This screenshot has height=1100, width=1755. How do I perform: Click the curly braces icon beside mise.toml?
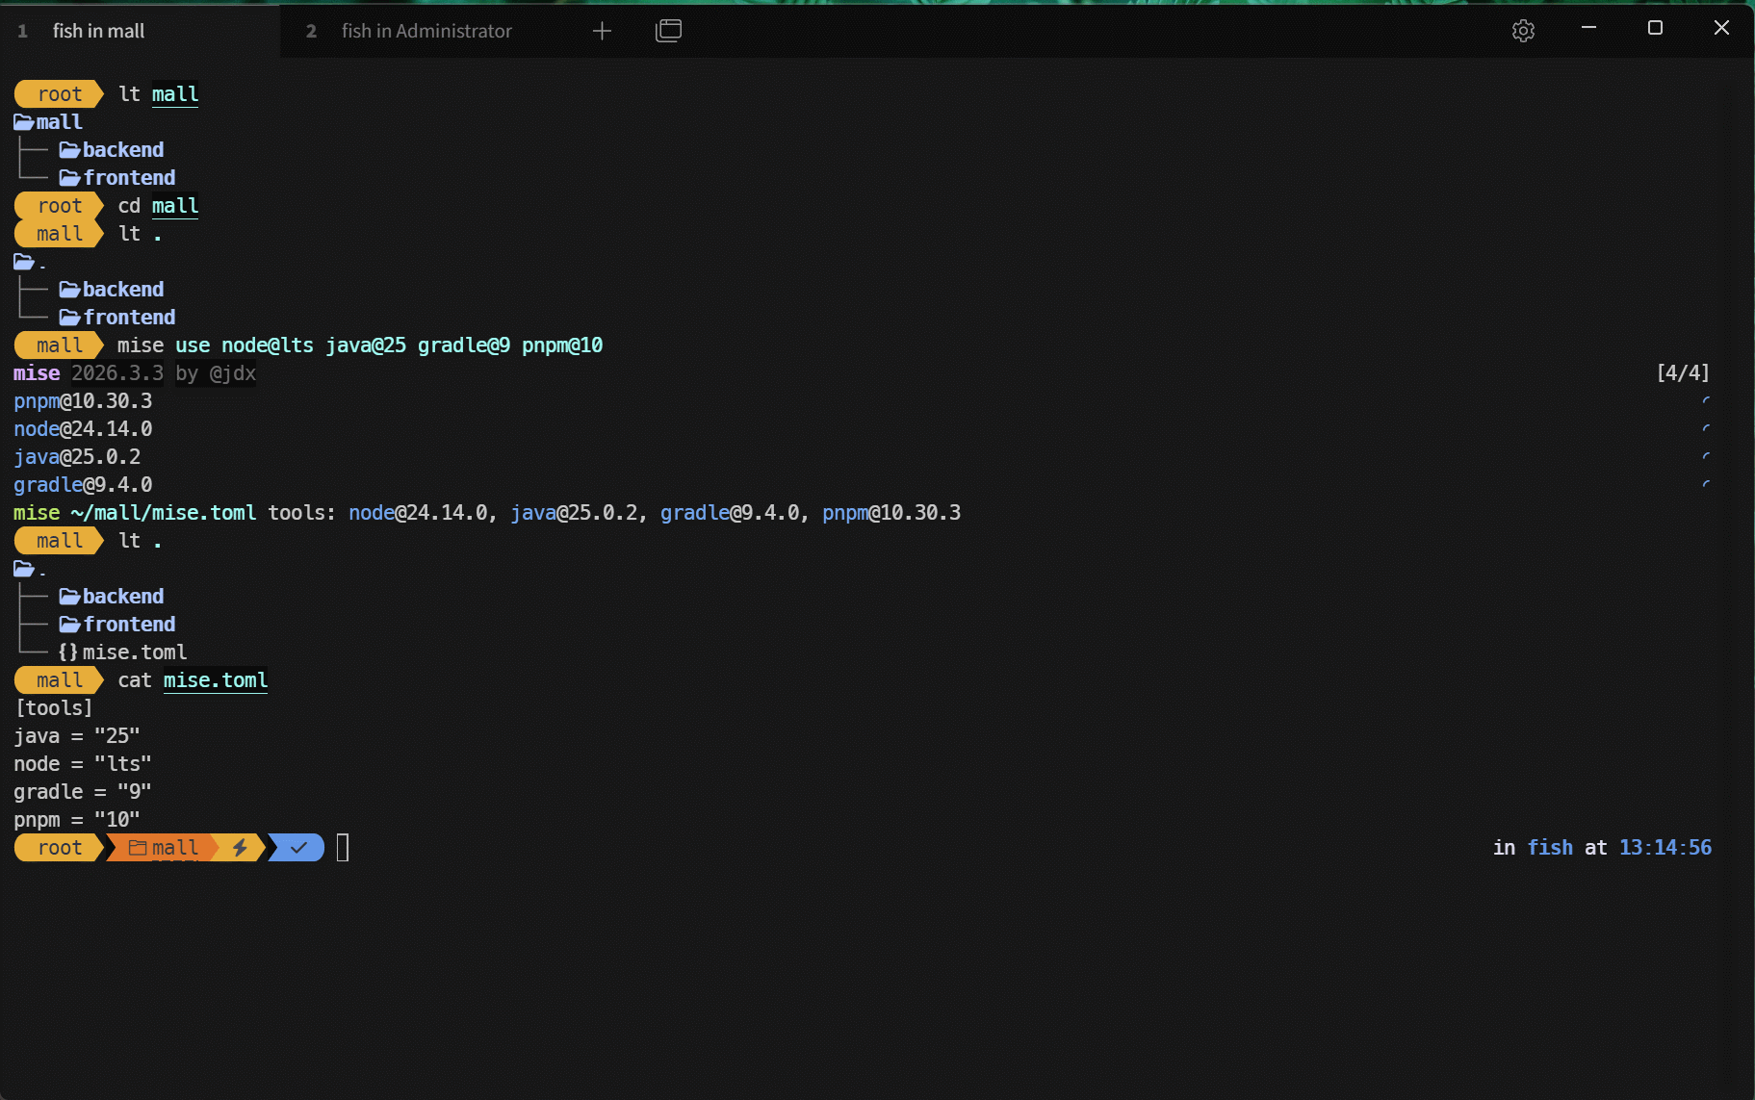67,652
